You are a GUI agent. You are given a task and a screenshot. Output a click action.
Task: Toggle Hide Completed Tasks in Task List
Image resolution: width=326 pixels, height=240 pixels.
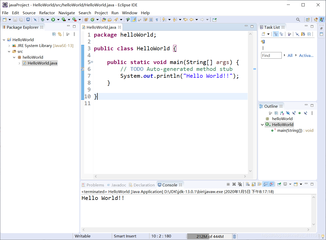(297, 34)
